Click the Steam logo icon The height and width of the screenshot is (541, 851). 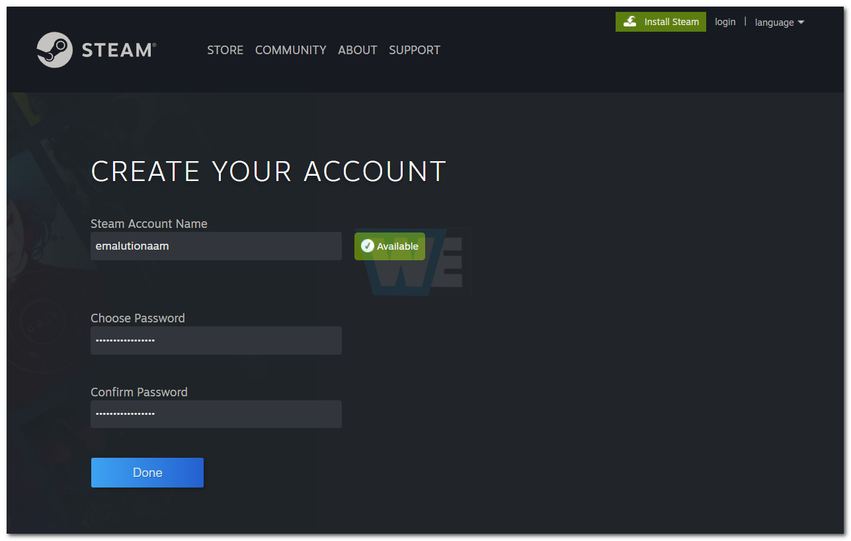click(x=56, y=50)
